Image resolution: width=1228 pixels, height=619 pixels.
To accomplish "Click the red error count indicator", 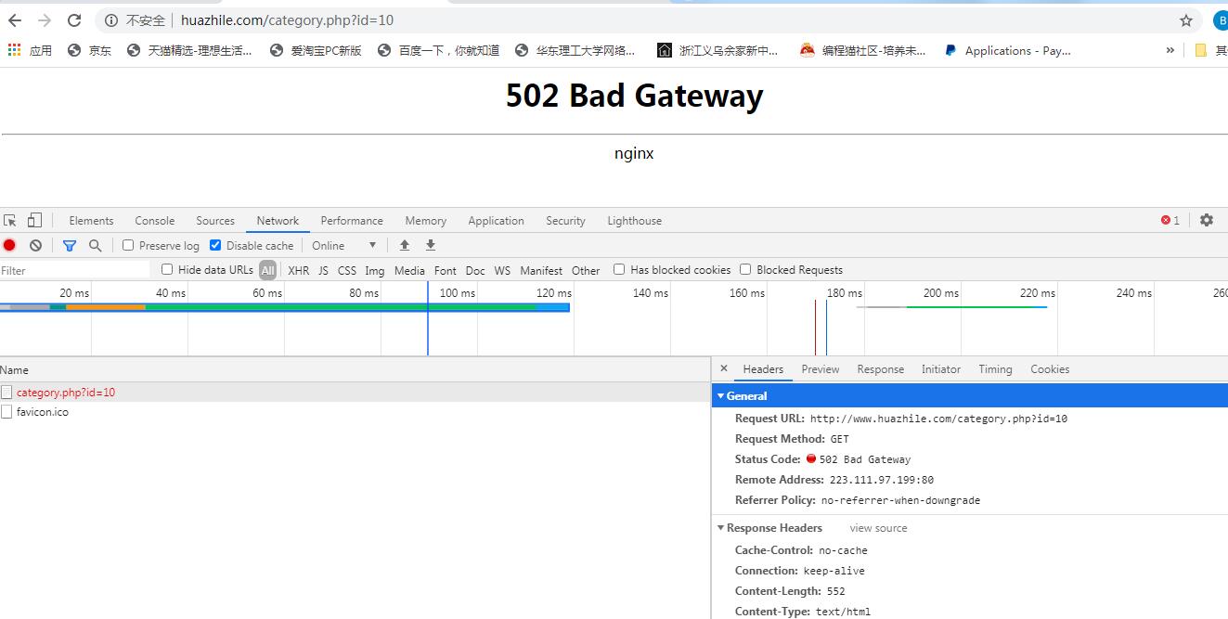I will point(1170,220).
